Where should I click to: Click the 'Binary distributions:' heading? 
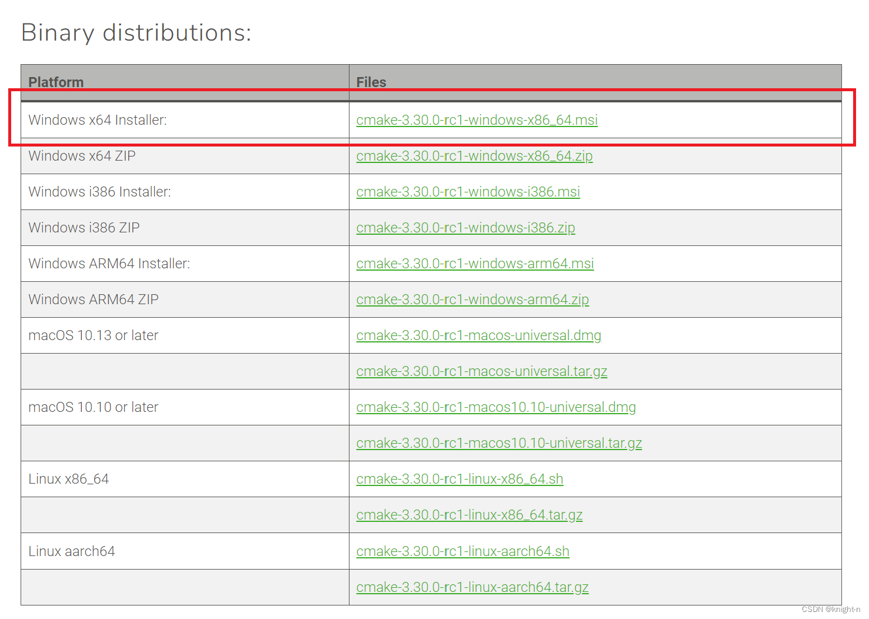tap(136, 33)
